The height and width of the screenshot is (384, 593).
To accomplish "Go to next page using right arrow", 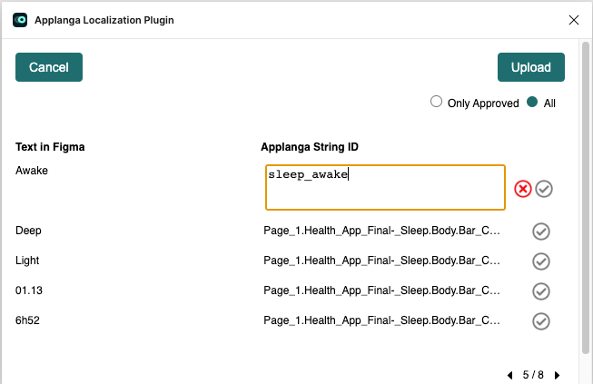I will [557, 375].
